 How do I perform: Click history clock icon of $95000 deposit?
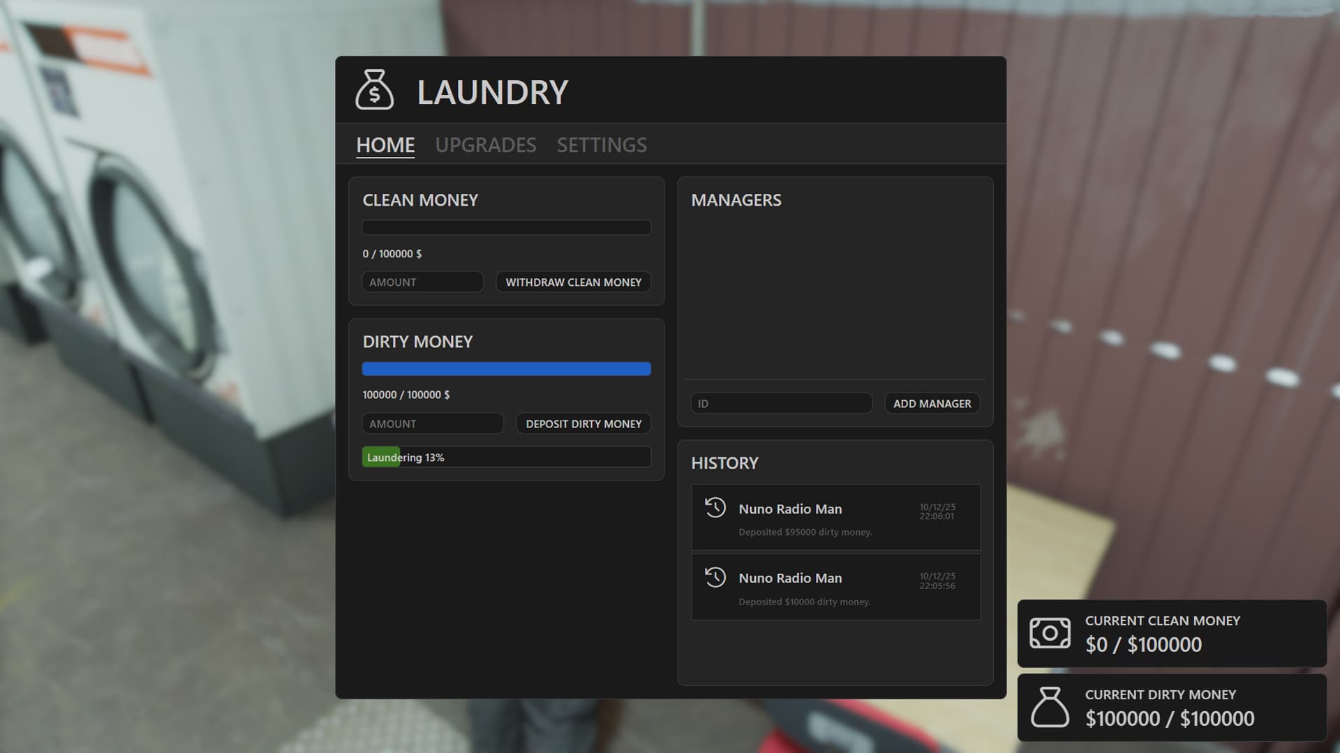[x=715, y=508]
